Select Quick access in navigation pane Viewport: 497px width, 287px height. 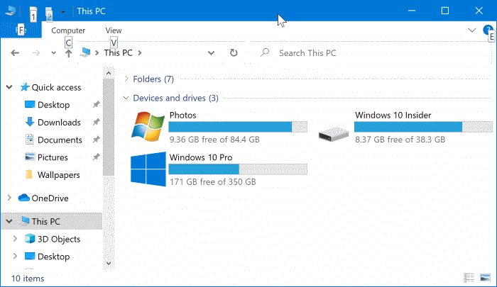56,87
